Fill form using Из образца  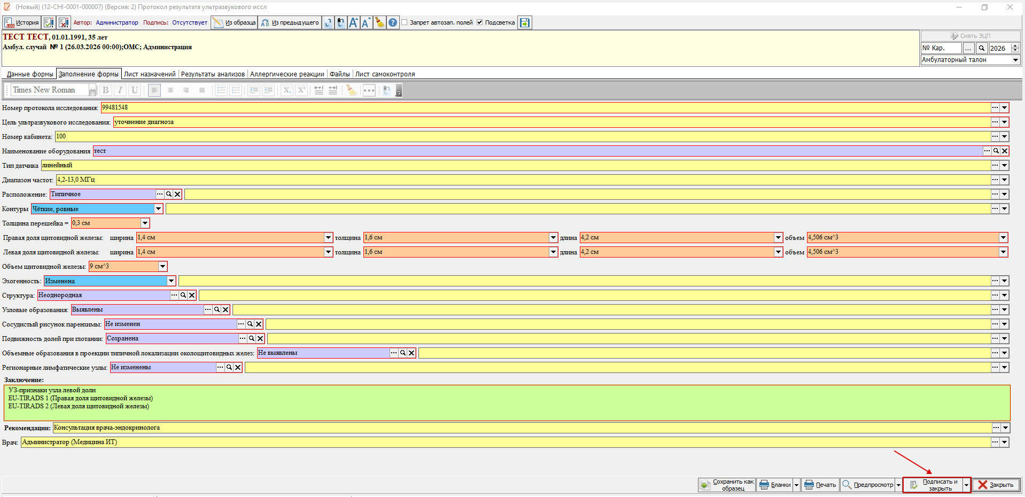(x=235, y=22)
